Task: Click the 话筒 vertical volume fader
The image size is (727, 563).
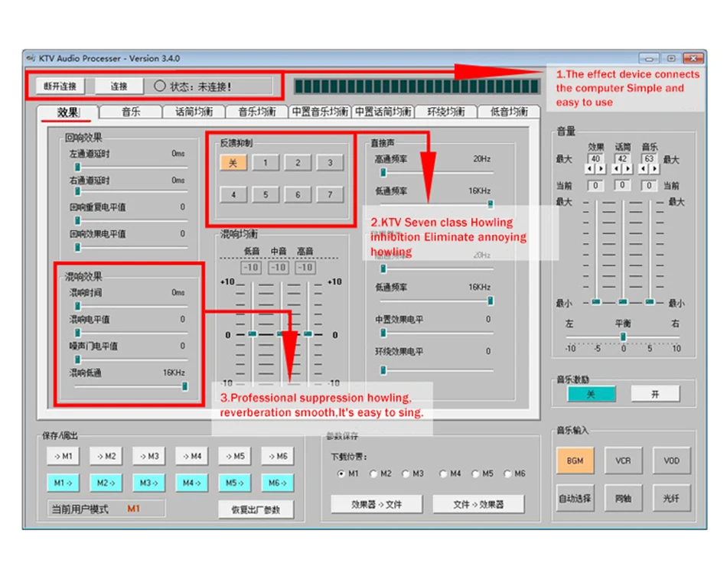Action: click(623, 301)
